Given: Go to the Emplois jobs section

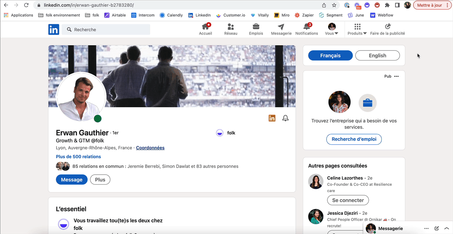Looking at the screenshot, I should click(256, 29).
